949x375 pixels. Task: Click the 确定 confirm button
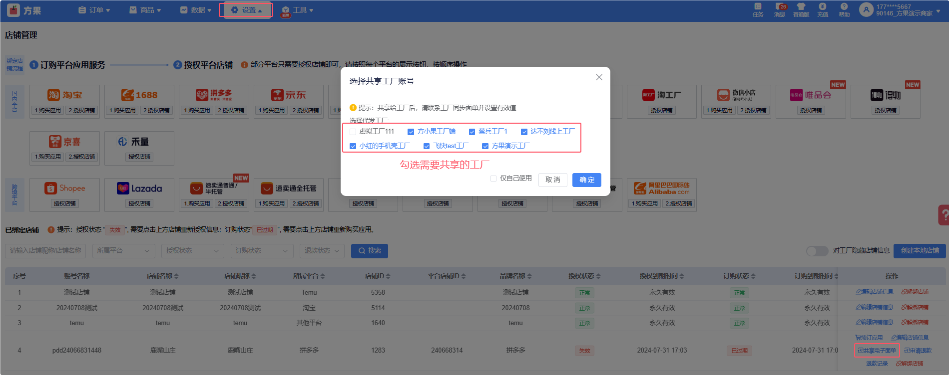[x=586, y=180]
